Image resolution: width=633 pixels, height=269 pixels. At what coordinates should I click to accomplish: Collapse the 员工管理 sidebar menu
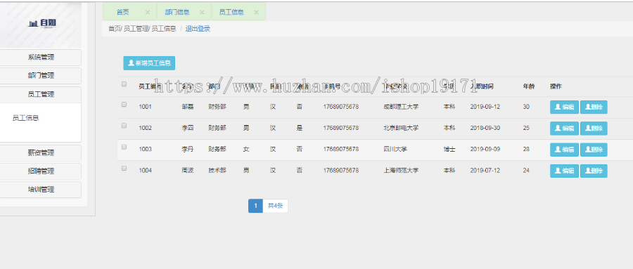pos(40,94)
